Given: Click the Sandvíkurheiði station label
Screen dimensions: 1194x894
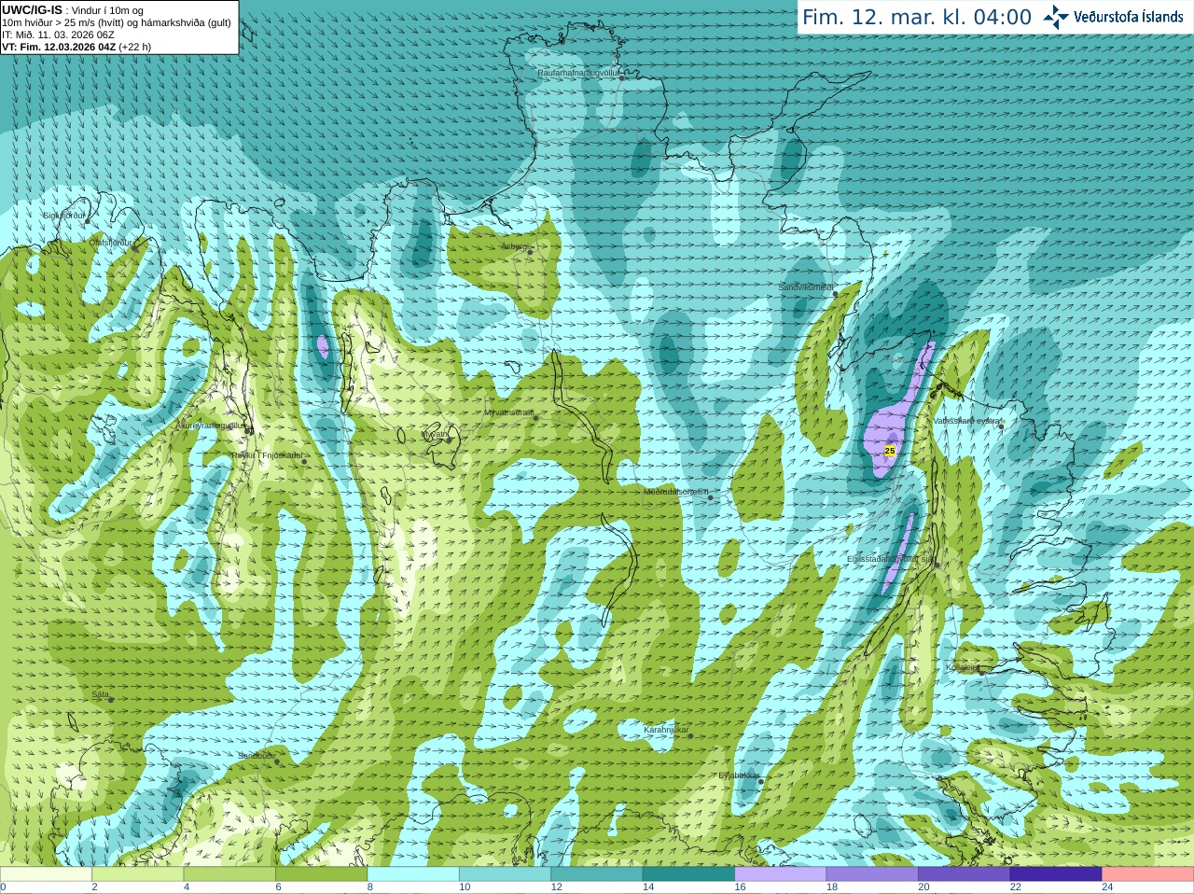Looking at the screenshot, I should pyautogui.click(x=806, y=287).
